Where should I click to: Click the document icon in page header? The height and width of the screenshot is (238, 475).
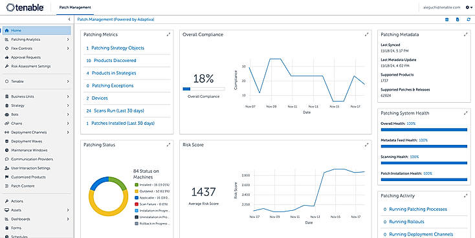[x=458, y=19]
